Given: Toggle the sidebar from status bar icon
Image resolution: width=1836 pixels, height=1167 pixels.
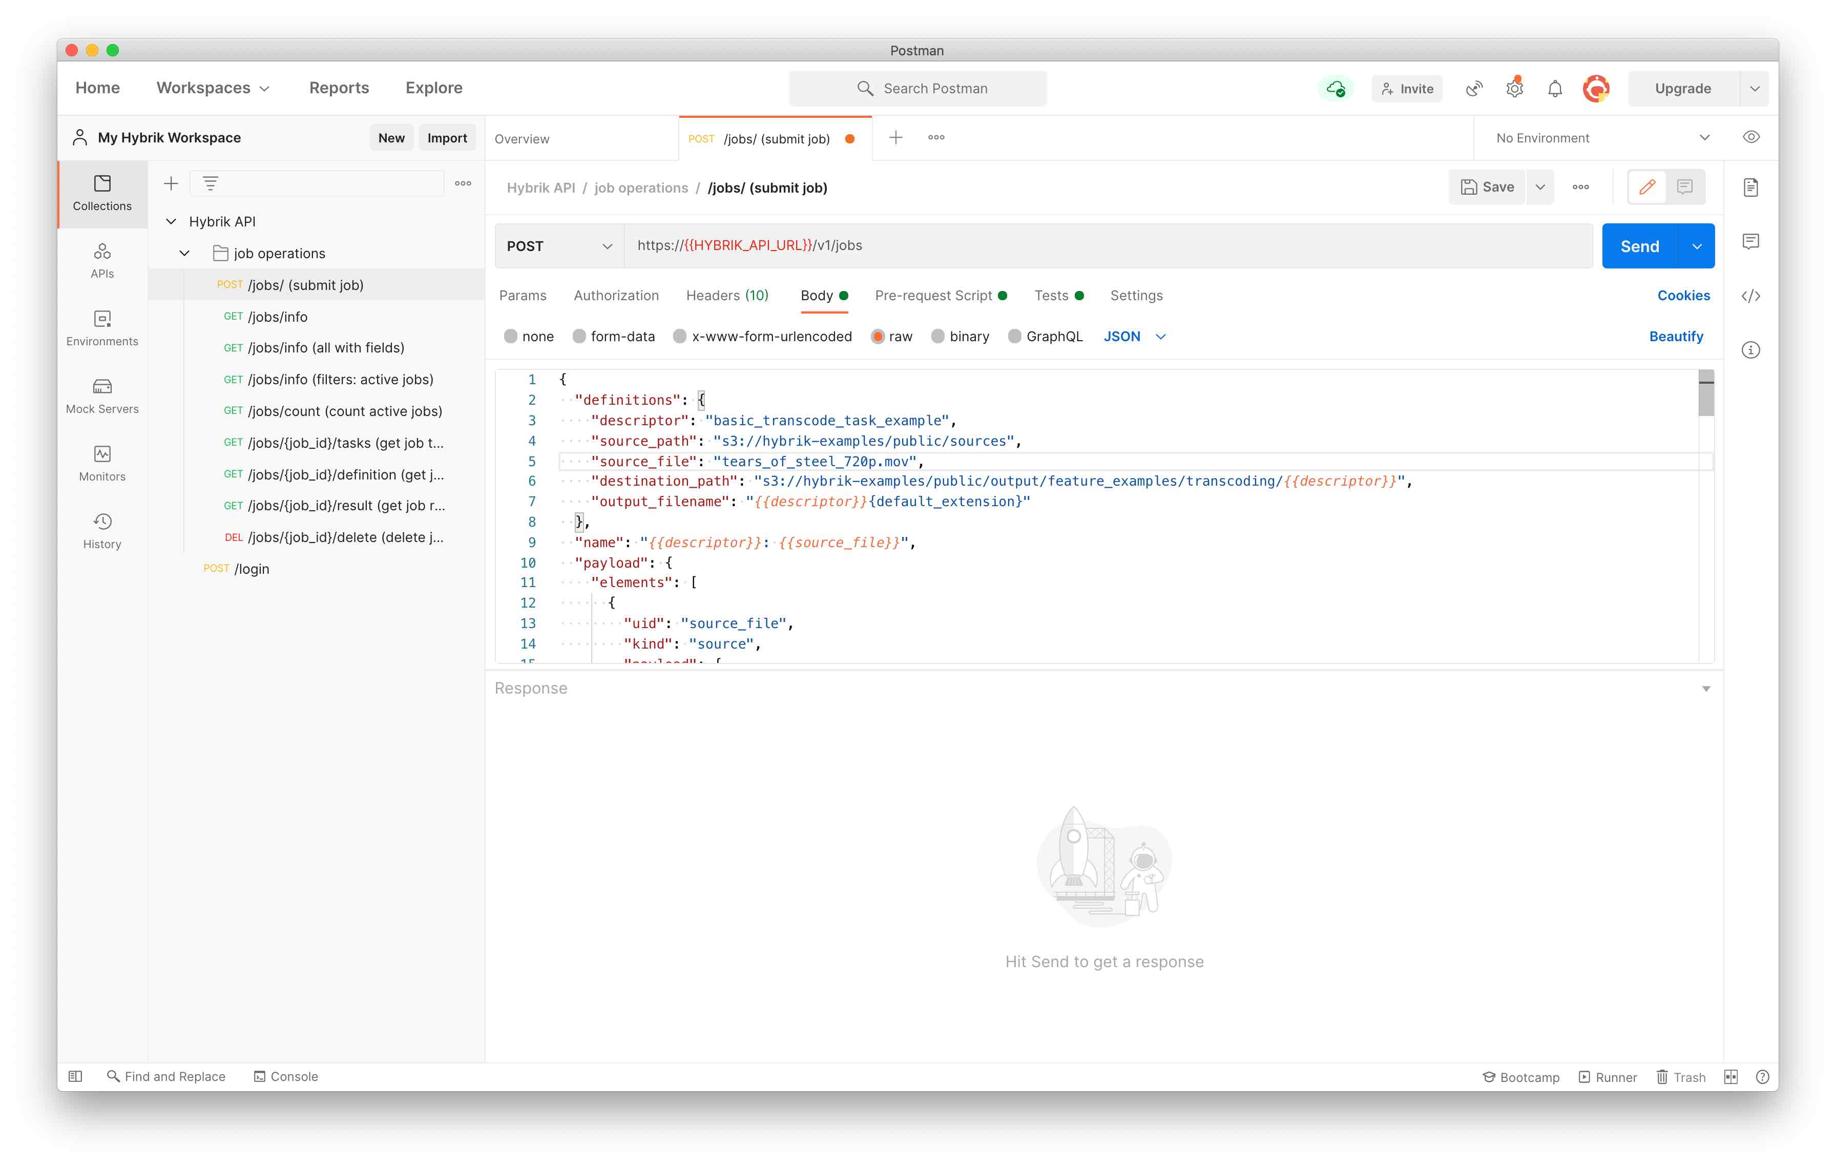Looking at the screenshot, I should pos(75,1076).
